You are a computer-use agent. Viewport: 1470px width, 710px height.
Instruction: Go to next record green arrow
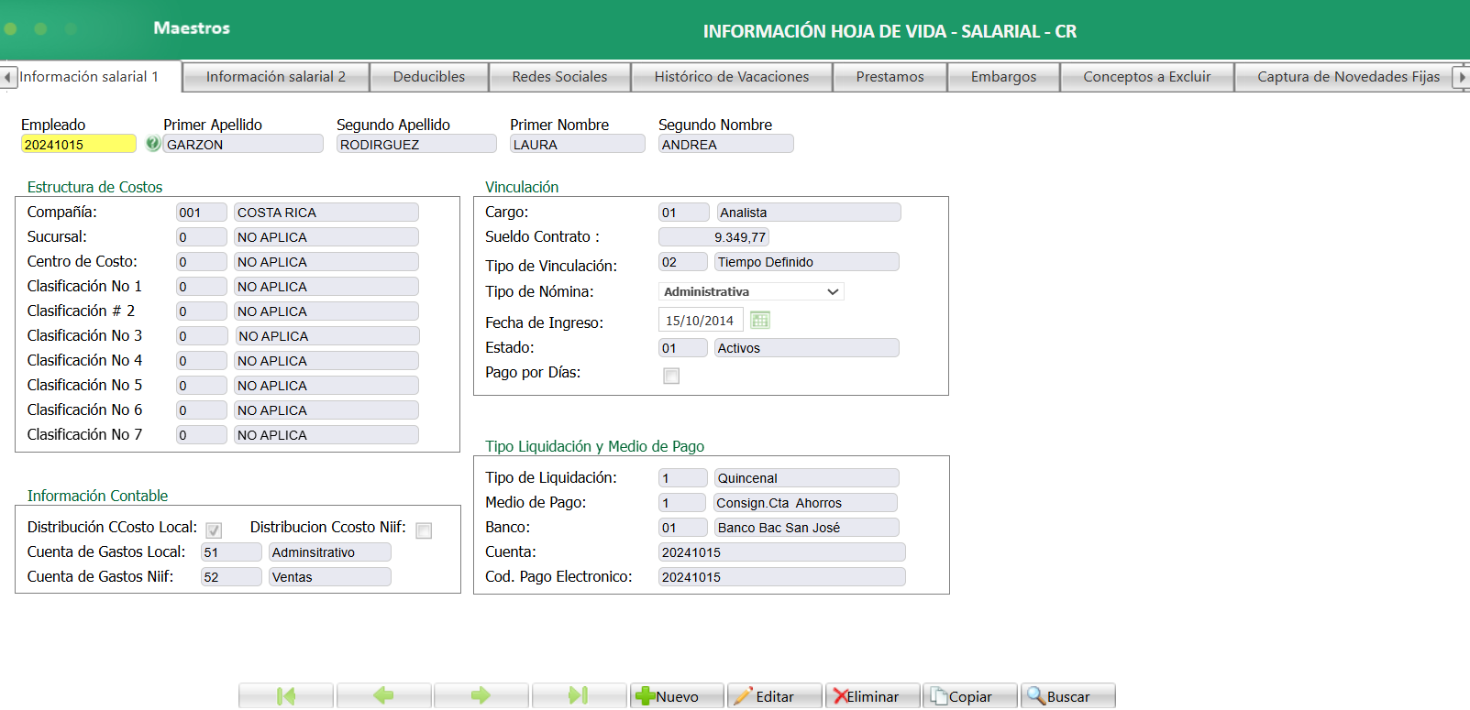pyautogui.click(x=481, y=696)
